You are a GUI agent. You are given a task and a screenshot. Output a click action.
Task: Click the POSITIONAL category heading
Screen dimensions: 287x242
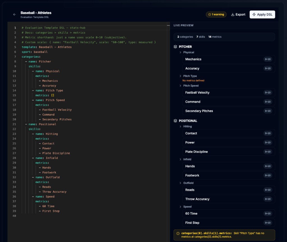coord(188,121)
